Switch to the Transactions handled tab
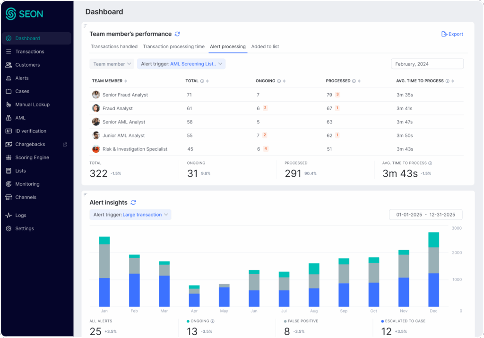Viewport: 484px width, 338px height. tap(114, 46)
